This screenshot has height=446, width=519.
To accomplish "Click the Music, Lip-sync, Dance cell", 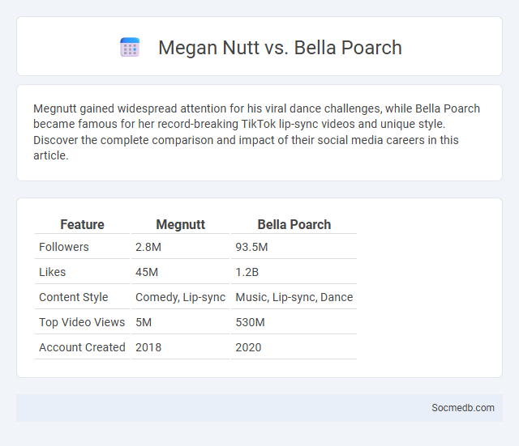I will (x=294, y=297).
